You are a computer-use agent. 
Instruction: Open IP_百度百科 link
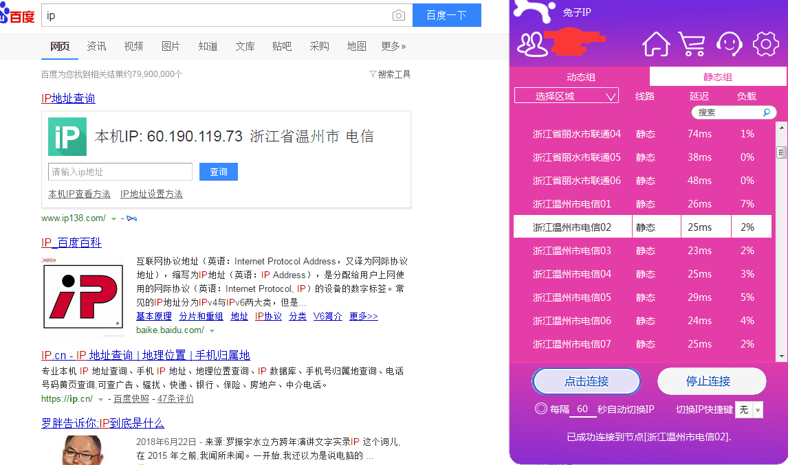[72, 243]
